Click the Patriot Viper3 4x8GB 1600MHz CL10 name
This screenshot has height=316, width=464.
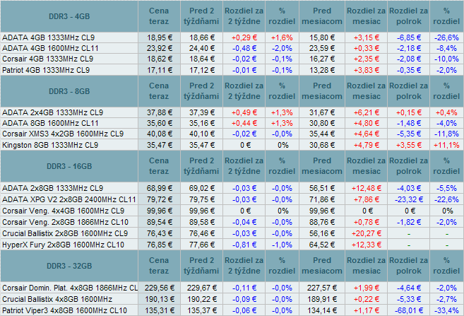click(64, 310)
